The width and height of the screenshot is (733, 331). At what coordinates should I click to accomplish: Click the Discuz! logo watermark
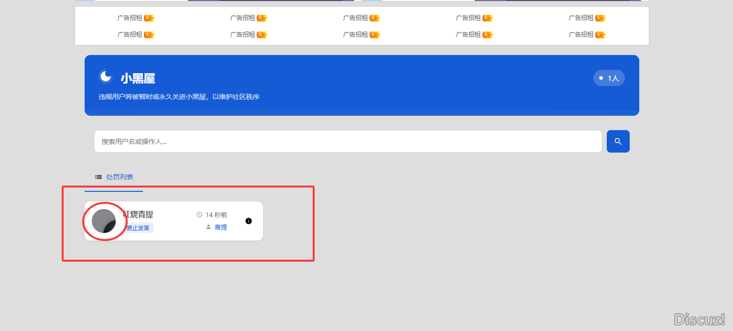point(699,319)
